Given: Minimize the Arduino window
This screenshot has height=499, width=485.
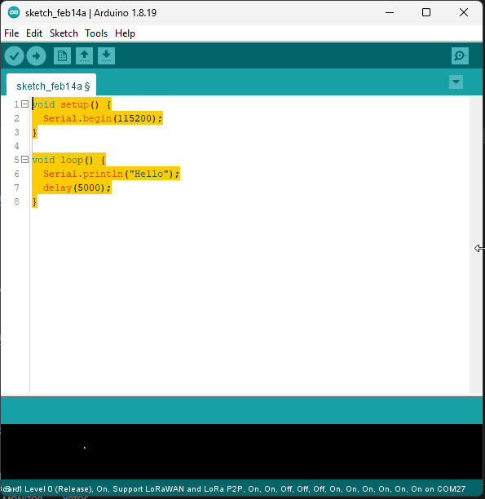Looking at the screenshot, I should click(390, 13).
